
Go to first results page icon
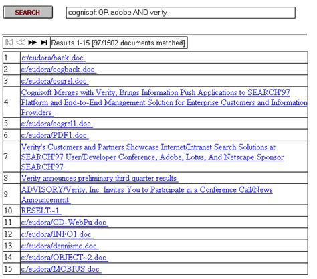coord(9,42)
